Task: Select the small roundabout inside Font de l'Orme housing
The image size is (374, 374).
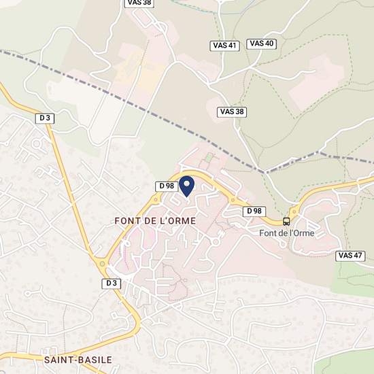Action: 216,242
